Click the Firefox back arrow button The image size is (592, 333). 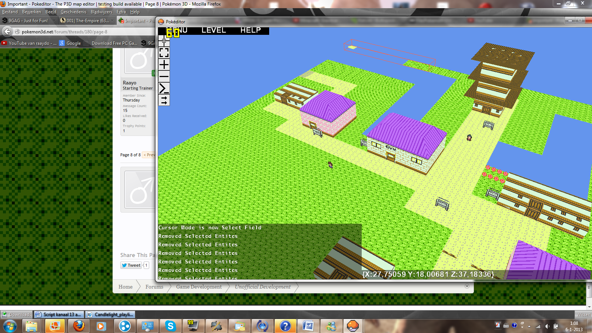(7, 31)
